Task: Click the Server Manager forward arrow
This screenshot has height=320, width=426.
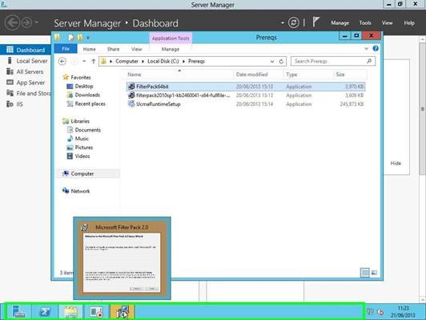Action: tap(26, 22)
